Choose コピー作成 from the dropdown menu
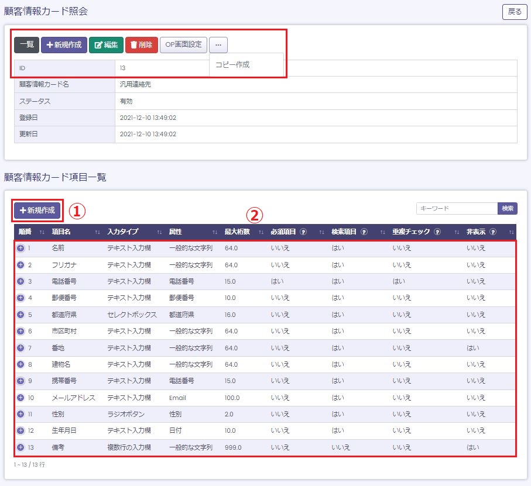The image size is (531, 486). coord(232,65)
